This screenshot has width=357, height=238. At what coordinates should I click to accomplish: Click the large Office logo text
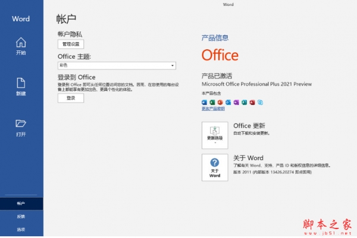click(220, 55)
